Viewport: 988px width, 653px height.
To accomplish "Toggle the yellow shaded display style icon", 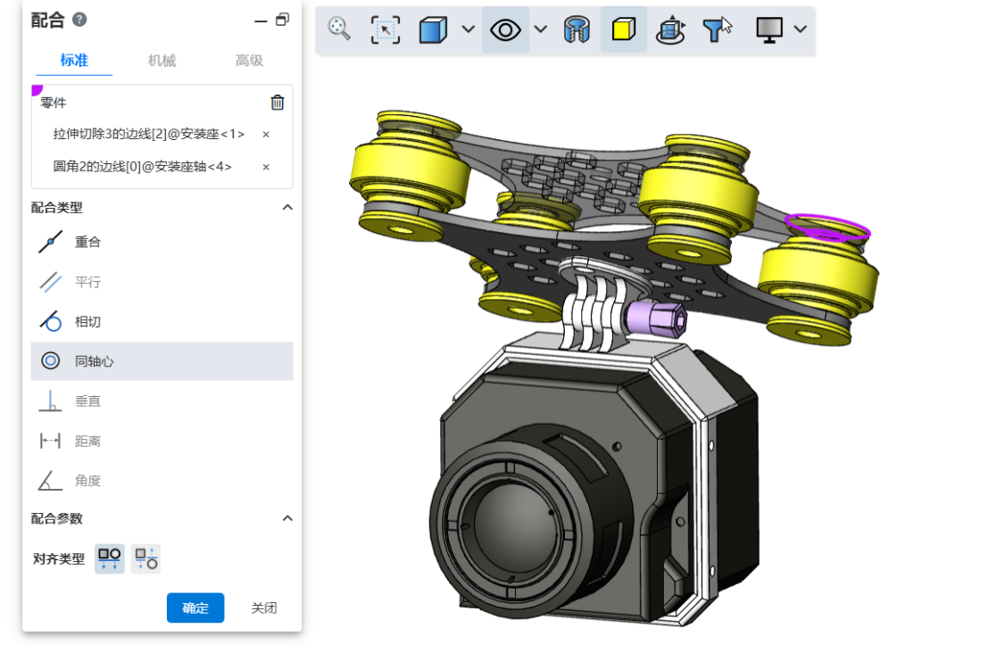I will point(623,29).
